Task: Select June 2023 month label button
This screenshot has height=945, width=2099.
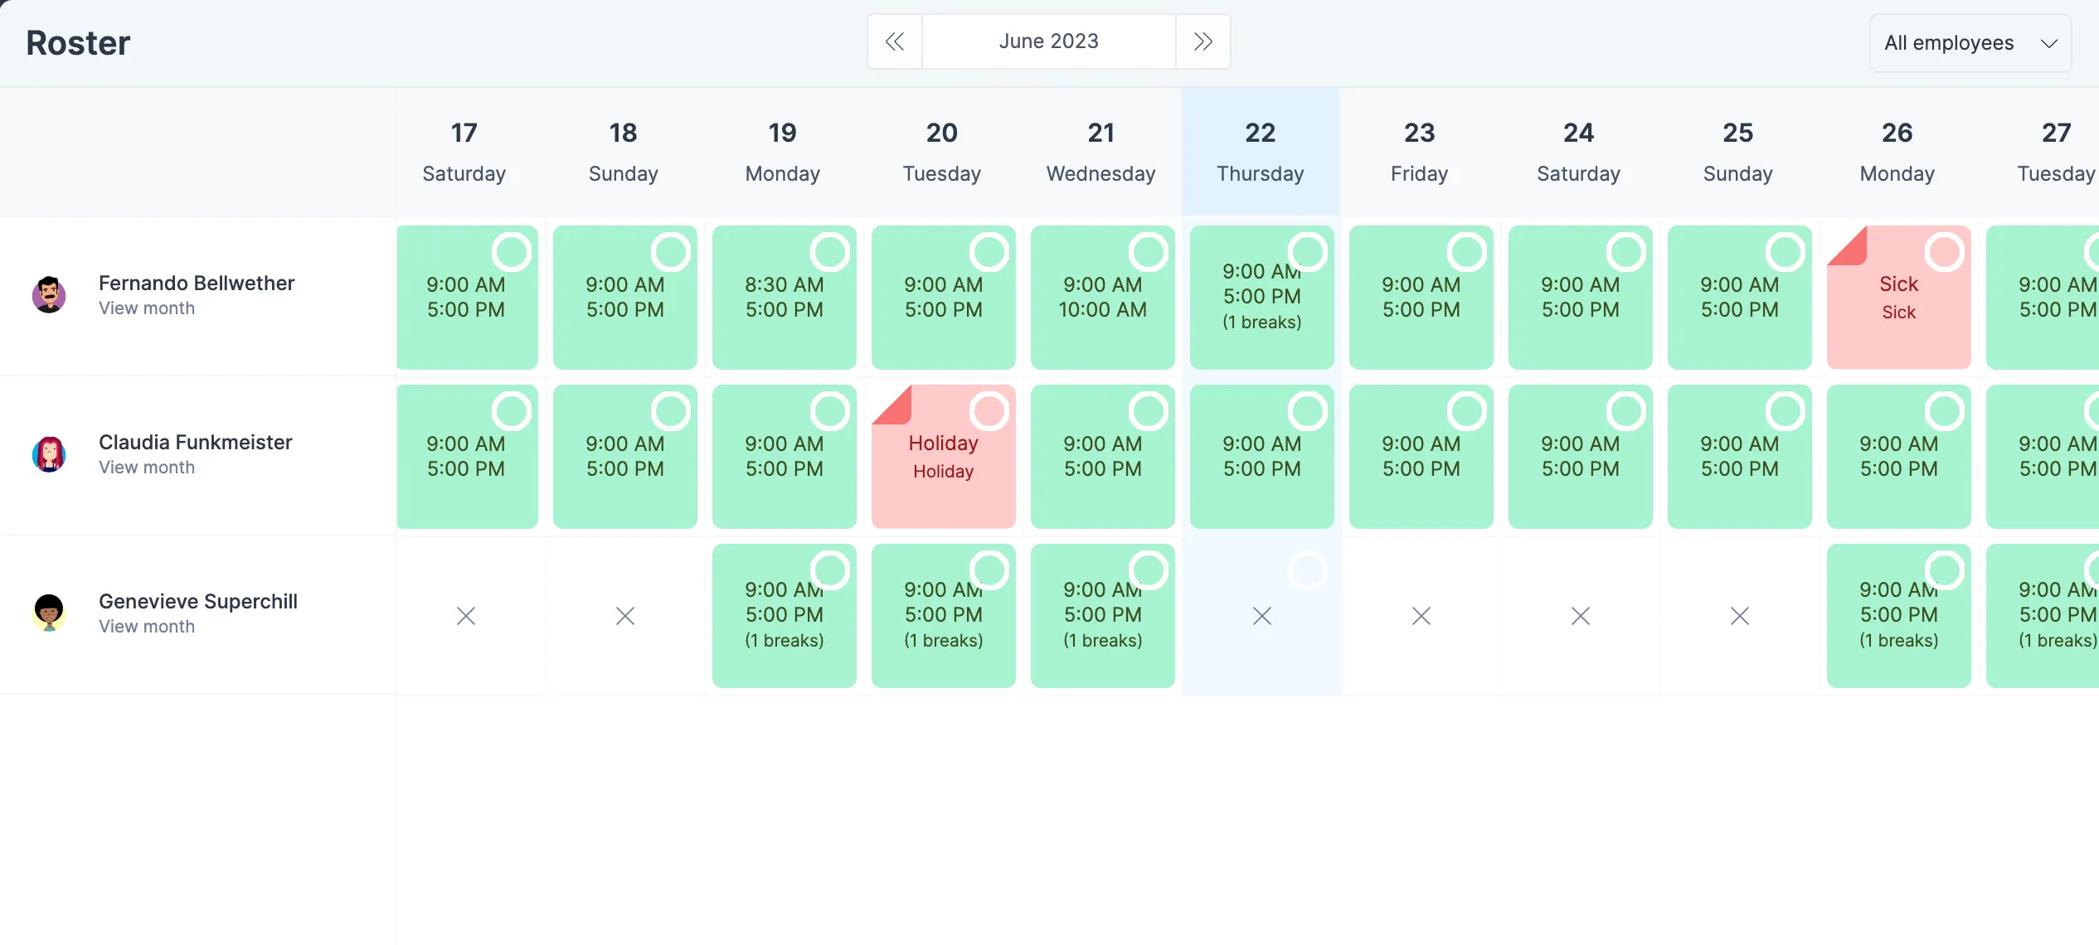Action: click(1050, 40)
